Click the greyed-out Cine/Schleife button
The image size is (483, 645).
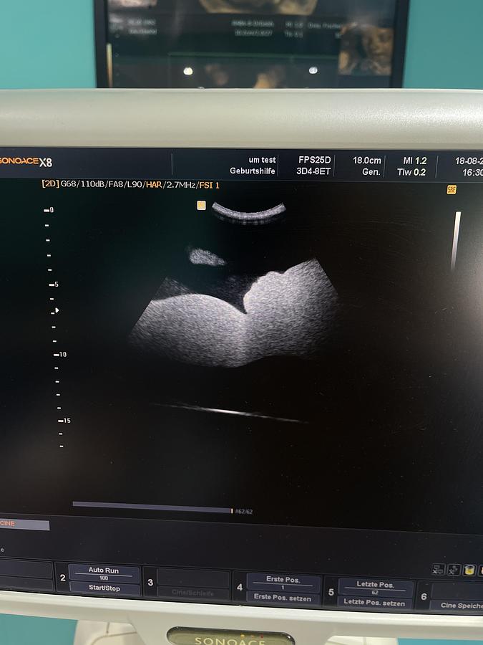(x=192, y=593)
